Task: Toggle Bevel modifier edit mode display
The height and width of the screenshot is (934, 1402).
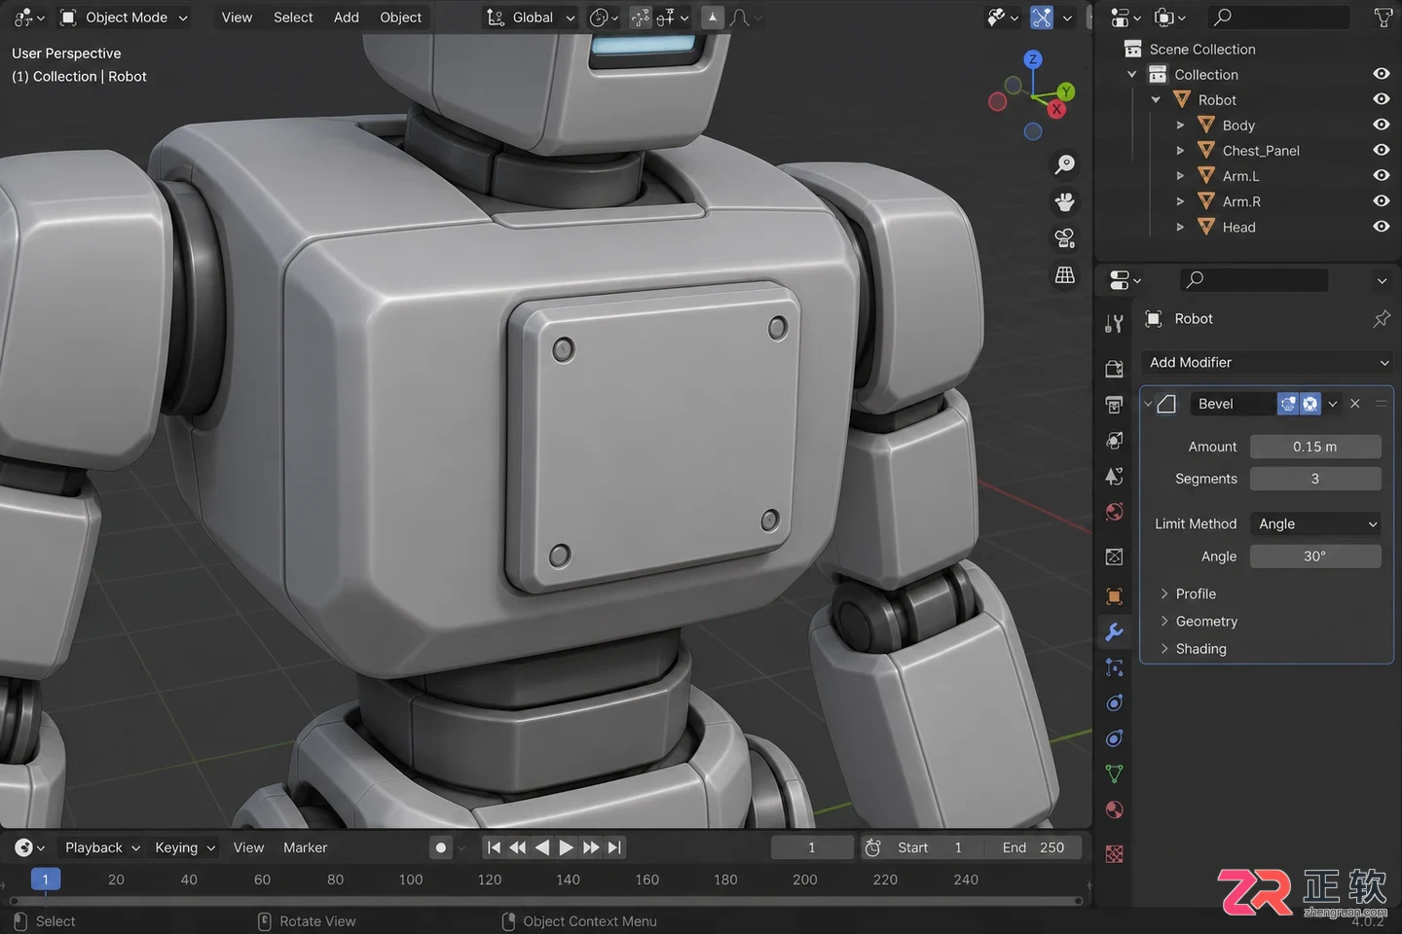Action: point(1288,404)
